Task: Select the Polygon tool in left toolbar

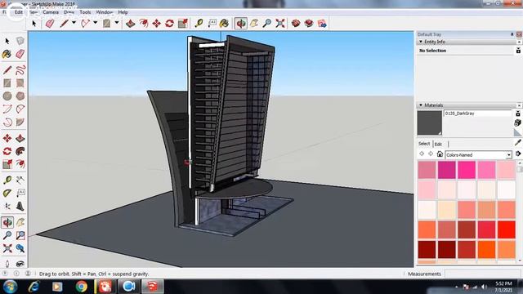Action: coord(20,96)
